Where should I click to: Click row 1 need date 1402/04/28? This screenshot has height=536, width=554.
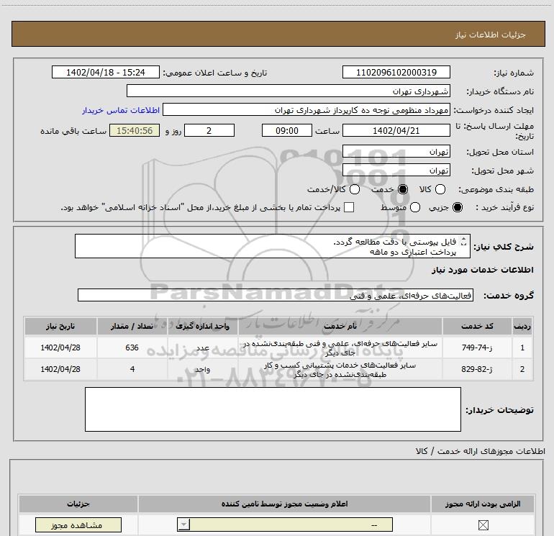[x=60, y=348]
